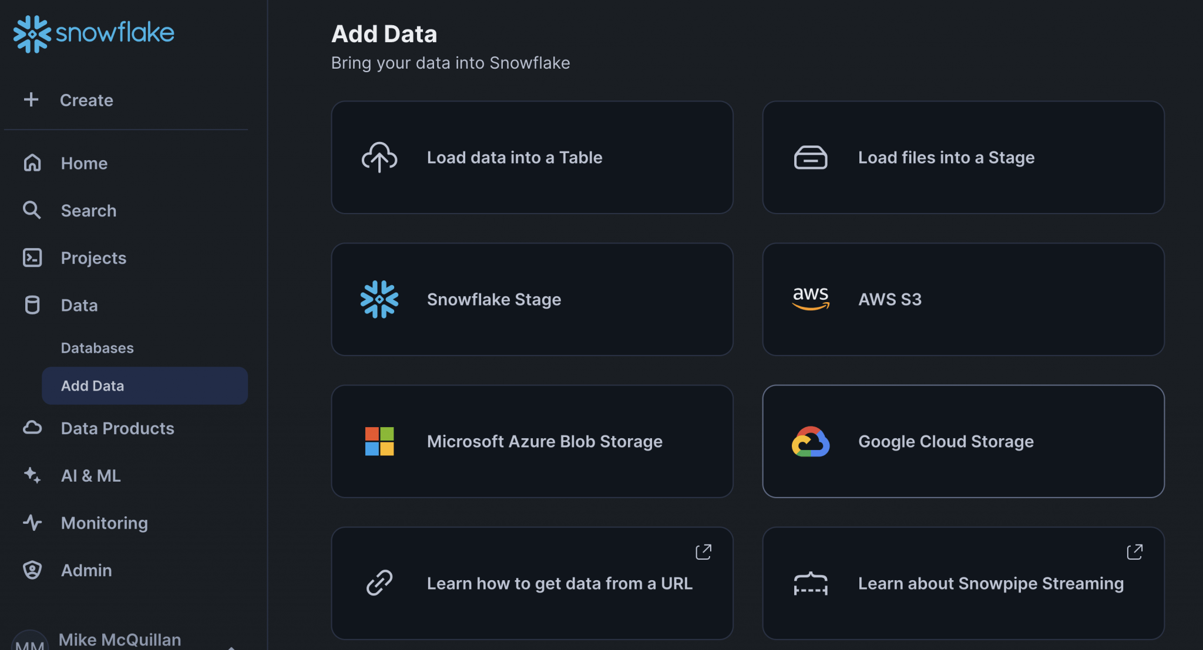Viewport: 1203px width, 650px height.
Task: Click the Search magnifier icon
Action: (32, 210)
